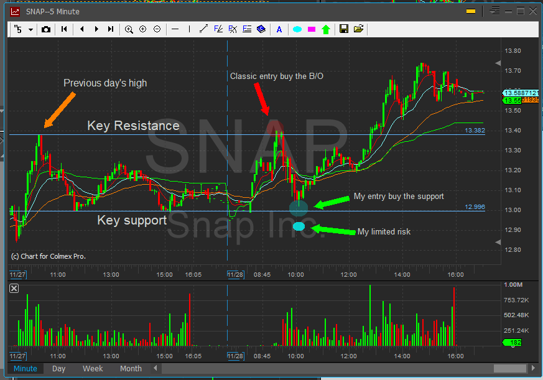Click the save chart icon
Image resolution: width=543 pixels, height=380 pixels.
tap(343, 29)
